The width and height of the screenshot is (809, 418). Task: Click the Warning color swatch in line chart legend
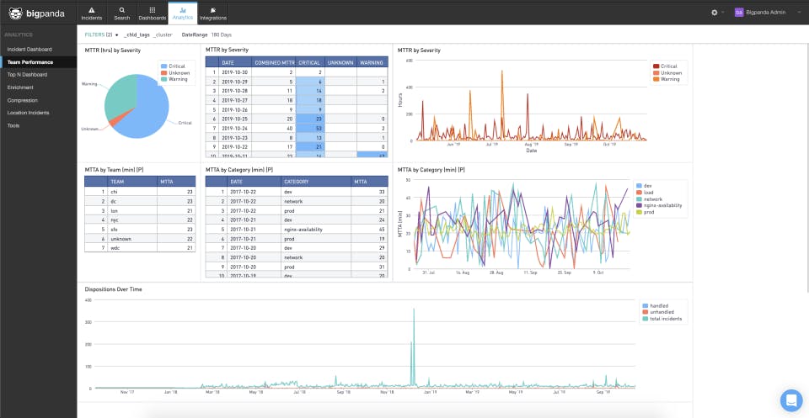[x=656, y=79]
